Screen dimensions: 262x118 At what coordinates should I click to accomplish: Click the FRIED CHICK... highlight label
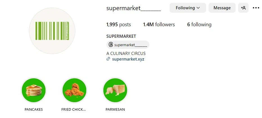click(74, 109)
